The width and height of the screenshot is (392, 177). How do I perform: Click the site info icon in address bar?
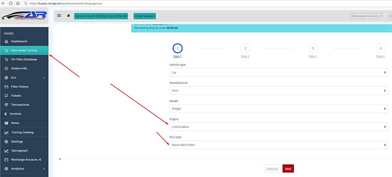tap(26, 4)
